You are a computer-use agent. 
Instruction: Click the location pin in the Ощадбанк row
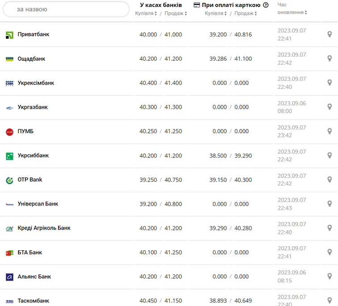330,58
